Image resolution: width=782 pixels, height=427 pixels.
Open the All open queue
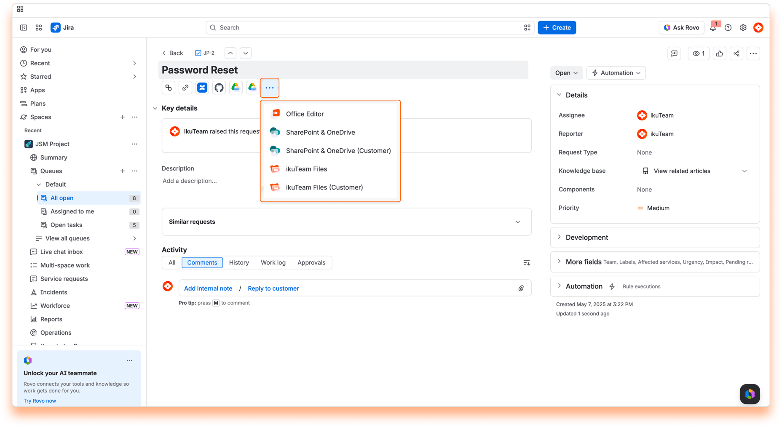89,198
